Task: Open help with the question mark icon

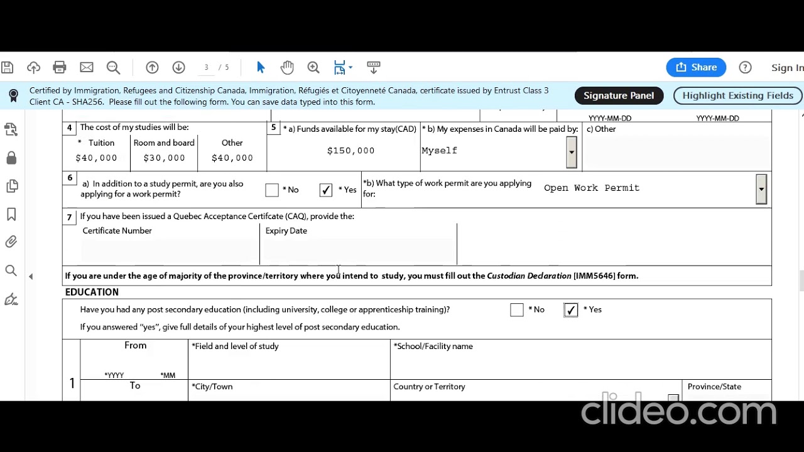Action: tap(746, 67)
